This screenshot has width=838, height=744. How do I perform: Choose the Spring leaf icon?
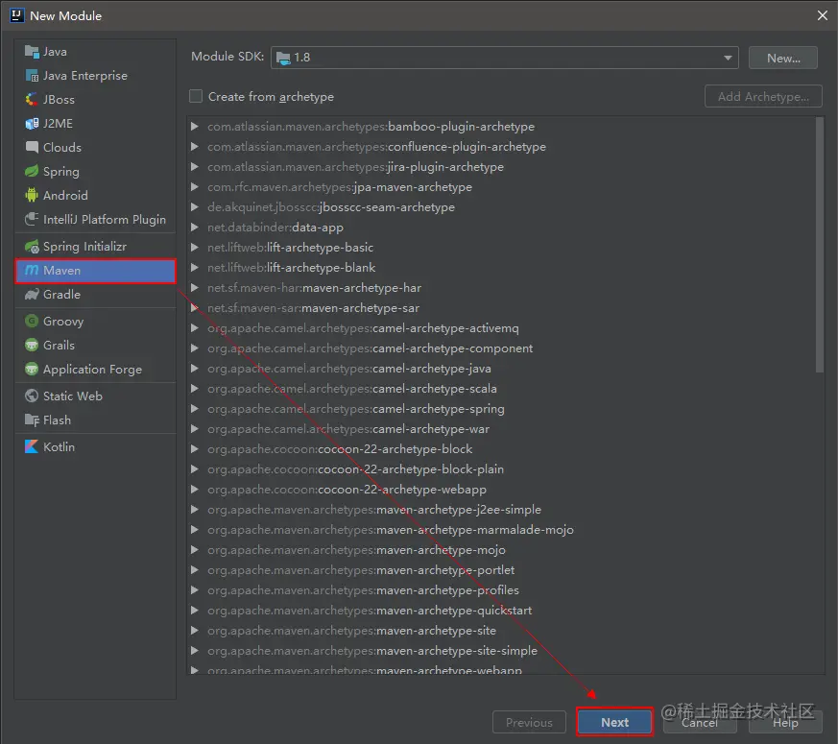pos(32,172)
